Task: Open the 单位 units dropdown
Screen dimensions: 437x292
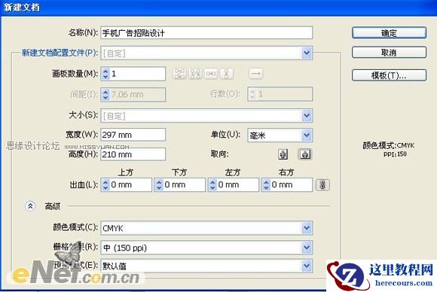Action: click(280, 135)
